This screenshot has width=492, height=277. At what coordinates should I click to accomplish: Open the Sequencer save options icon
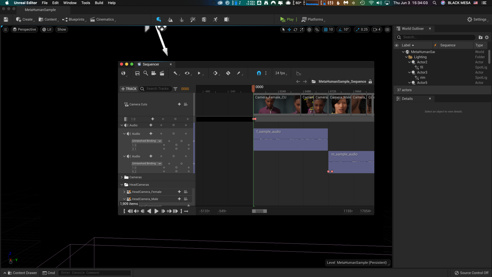click(137, 73)
